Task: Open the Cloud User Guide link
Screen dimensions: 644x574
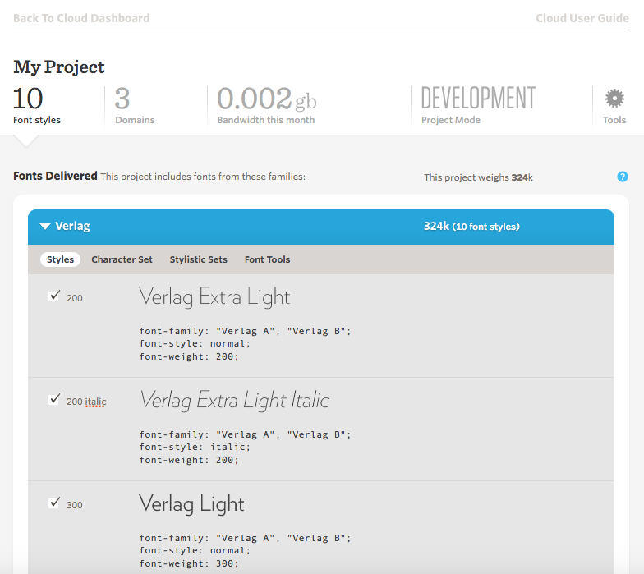Action: pyautogui.click(x=582, y=18)
